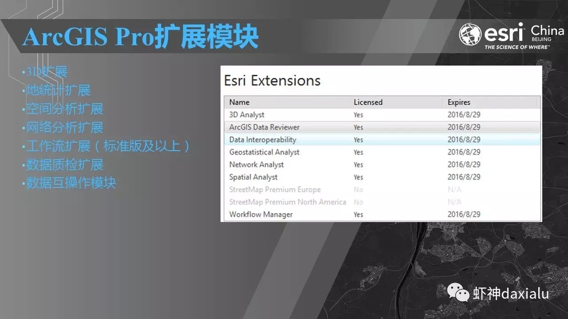
Task: Select the 3D Analyst row name
Action: coord(247,114)
